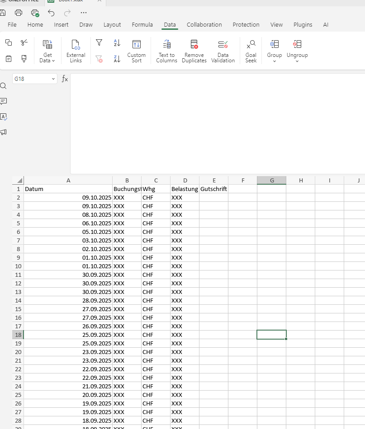Open the Collaboration tab

[204, 25]
